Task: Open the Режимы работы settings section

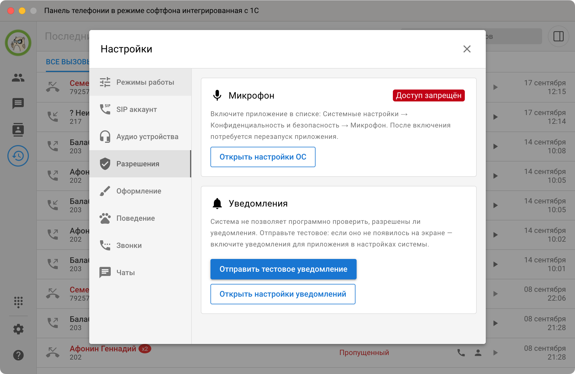Action: coord(140,82)
